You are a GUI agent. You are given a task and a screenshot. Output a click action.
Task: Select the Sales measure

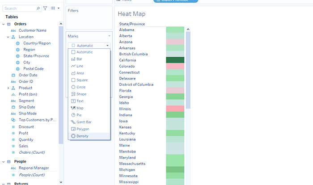coord(23,146)
